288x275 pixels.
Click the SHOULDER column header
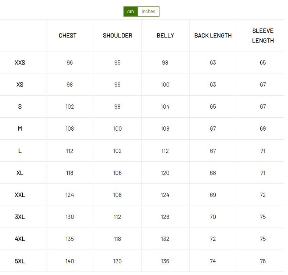tap(117, 36)
